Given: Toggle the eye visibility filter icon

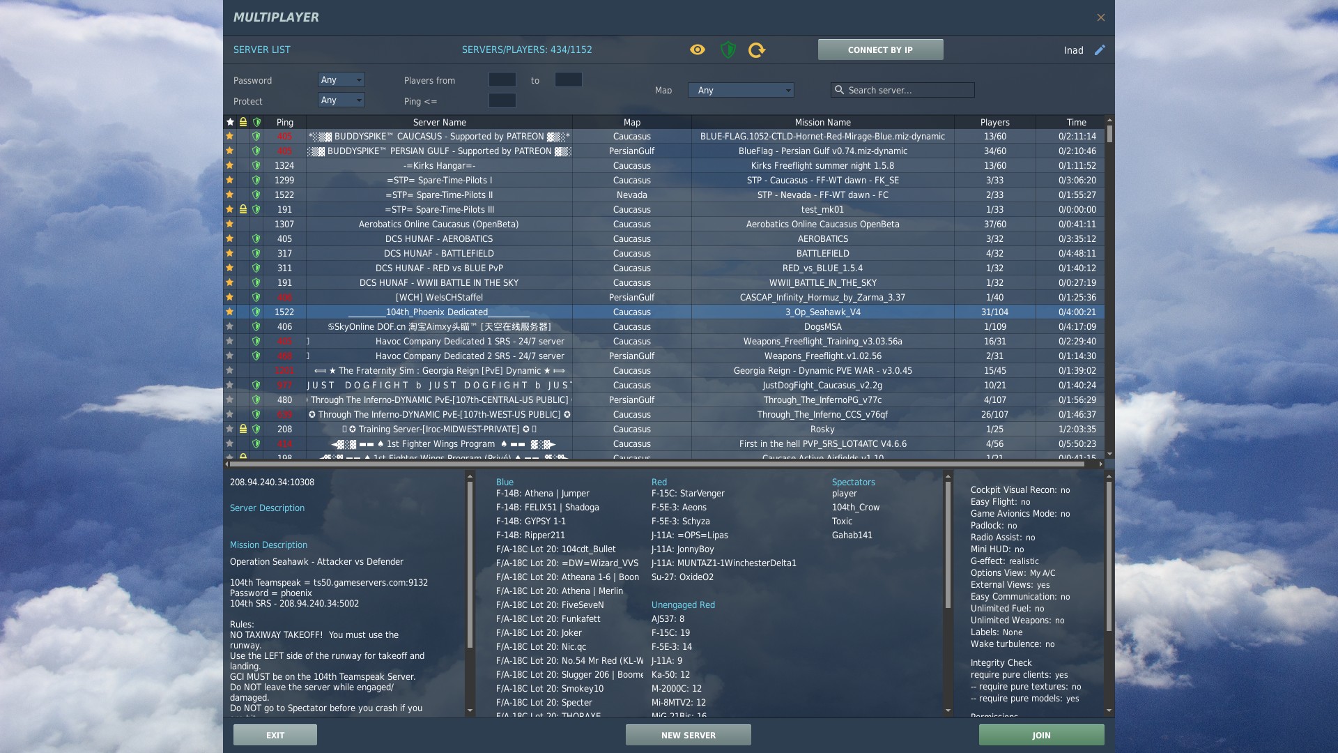Looking at the screenshot, I should (698, 50).
